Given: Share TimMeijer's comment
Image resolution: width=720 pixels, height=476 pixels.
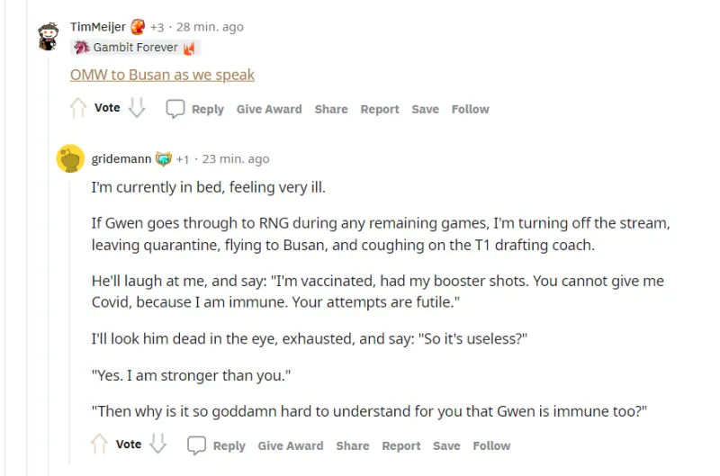Looking at the screenshot, I should [x=331, y=109].
